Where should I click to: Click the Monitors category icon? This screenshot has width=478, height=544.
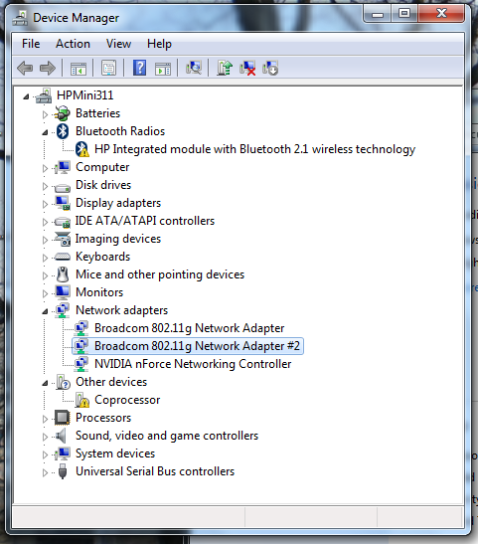(63, 292)
